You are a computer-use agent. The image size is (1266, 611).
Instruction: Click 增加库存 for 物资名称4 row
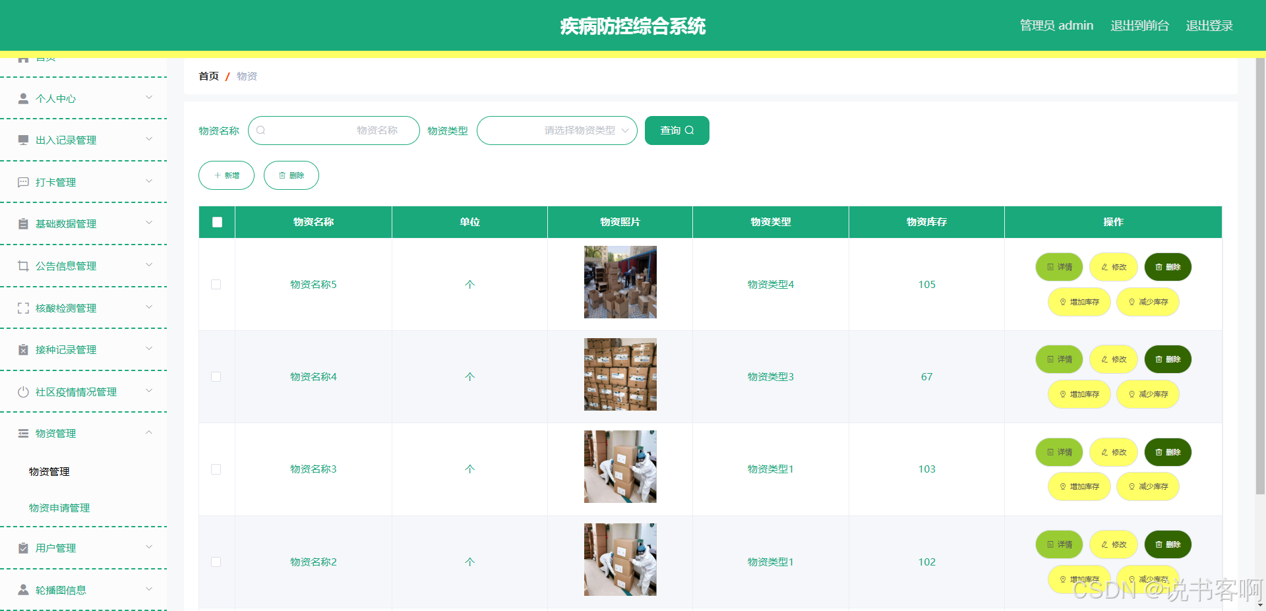click(x=1079, y=394)
